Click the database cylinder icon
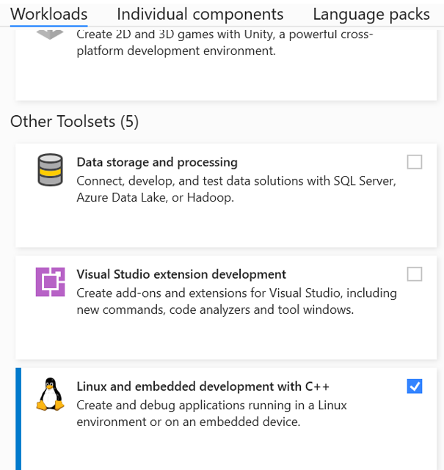Screen dimensions: 444x470 pyautogui.click(x=51, y=171)
